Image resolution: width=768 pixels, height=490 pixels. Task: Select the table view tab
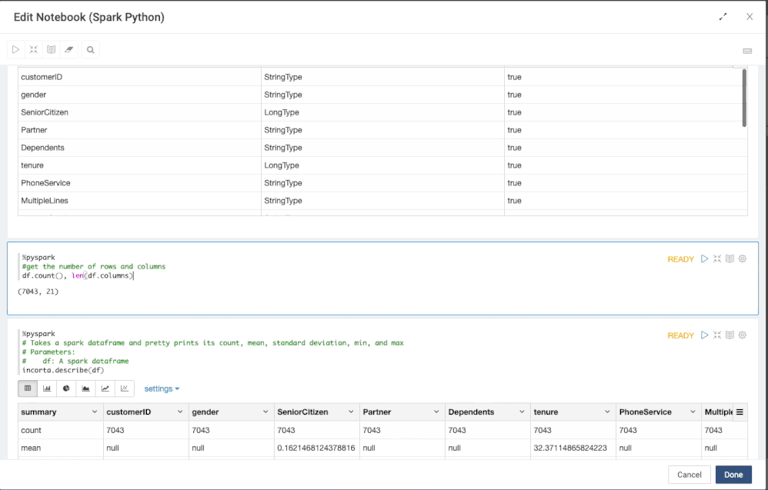point(28,388)
